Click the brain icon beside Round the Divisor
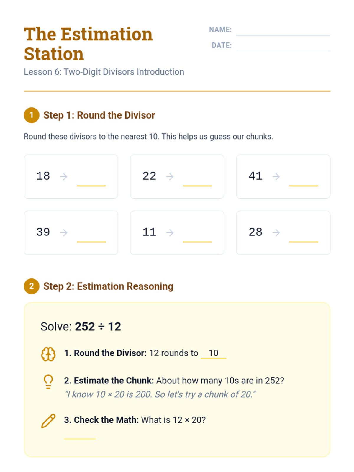The image size is (354, 472). (48, 354)
